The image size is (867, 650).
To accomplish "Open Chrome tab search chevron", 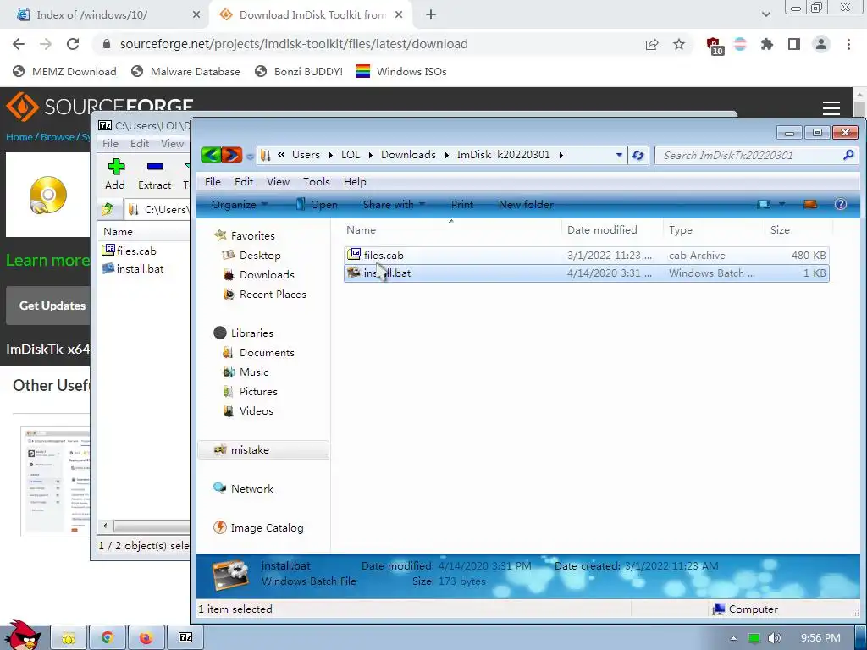I will point(765,14).
